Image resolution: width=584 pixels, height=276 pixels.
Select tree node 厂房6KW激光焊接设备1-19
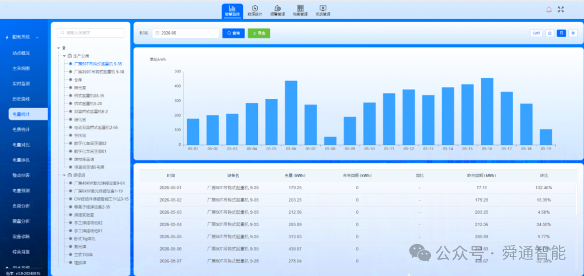click(98, 191)
